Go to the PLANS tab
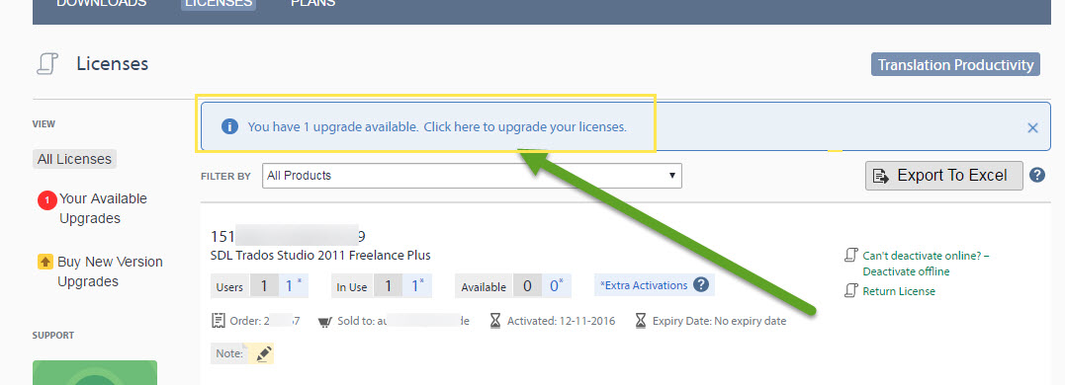Viewport: 1065px width, 385px height. pos(313,3)
